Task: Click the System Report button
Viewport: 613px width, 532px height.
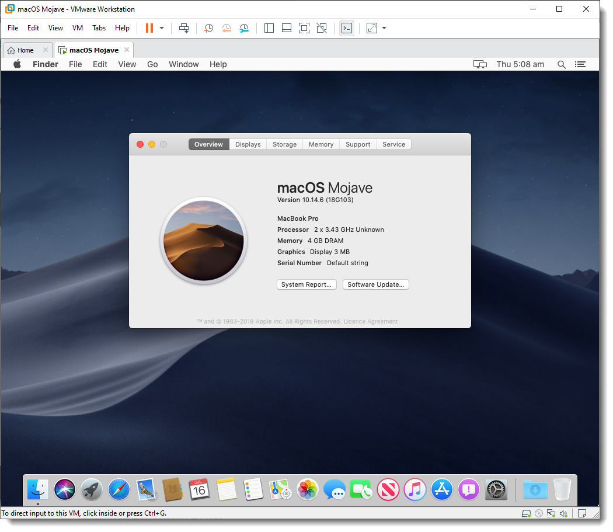Action: [x=306, y=285]
